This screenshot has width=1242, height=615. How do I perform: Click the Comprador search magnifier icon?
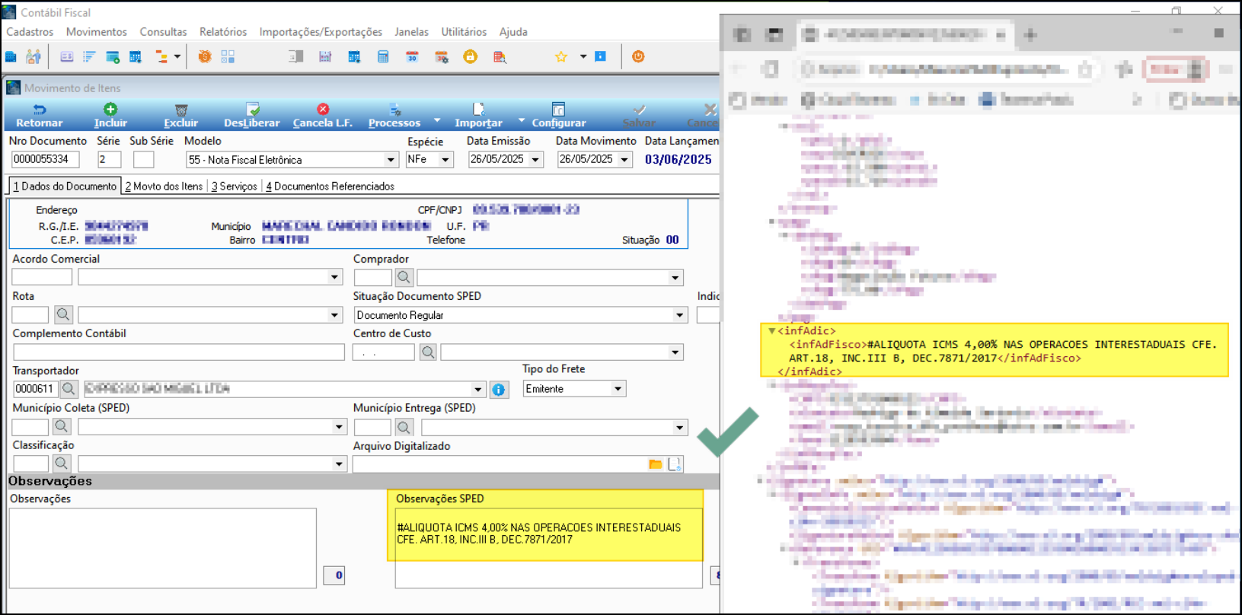404,278
